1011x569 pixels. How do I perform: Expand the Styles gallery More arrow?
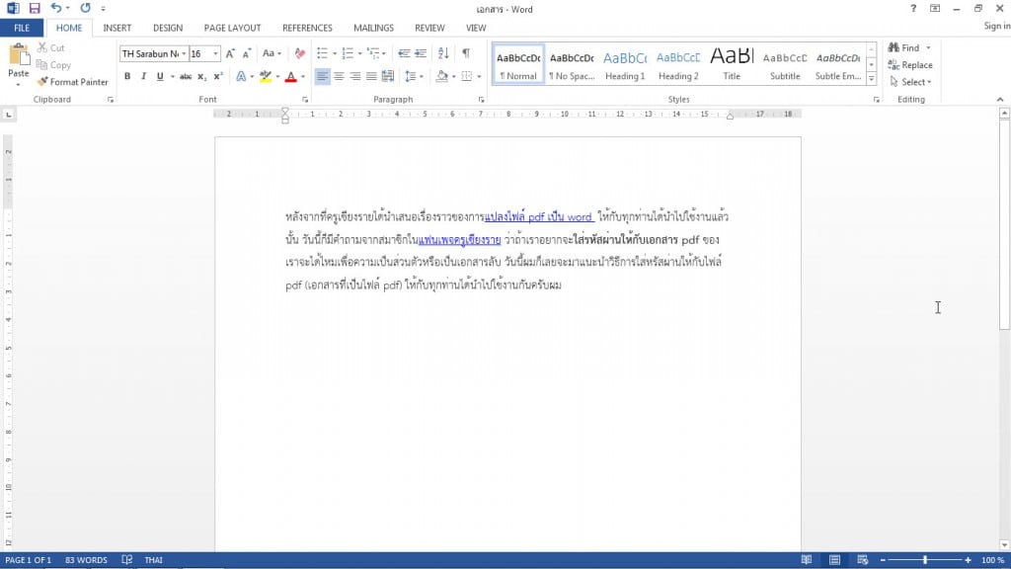pos(871,79)
